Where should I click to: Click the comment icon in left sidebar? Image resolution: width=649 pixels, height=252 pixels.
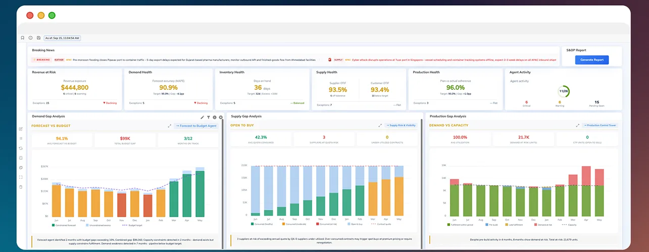click(21, 167)
